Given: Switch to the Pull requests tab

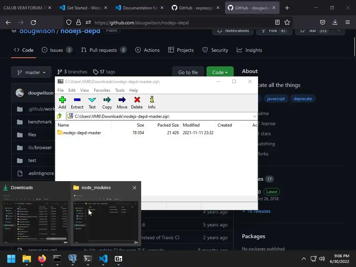Looking at the screenshot, I should [x=104, y=50].
